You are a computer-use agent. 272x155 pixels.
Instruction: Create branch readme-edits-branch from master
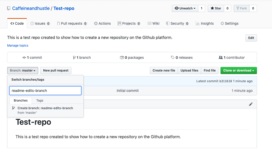(x=45, y=110)
